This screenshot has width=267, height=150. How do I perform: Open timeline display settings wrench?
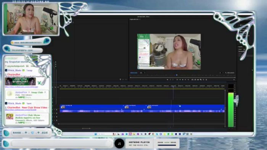(x=55, y=87)
